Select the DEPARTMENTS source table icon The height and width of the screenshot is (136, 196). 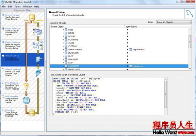66,50
